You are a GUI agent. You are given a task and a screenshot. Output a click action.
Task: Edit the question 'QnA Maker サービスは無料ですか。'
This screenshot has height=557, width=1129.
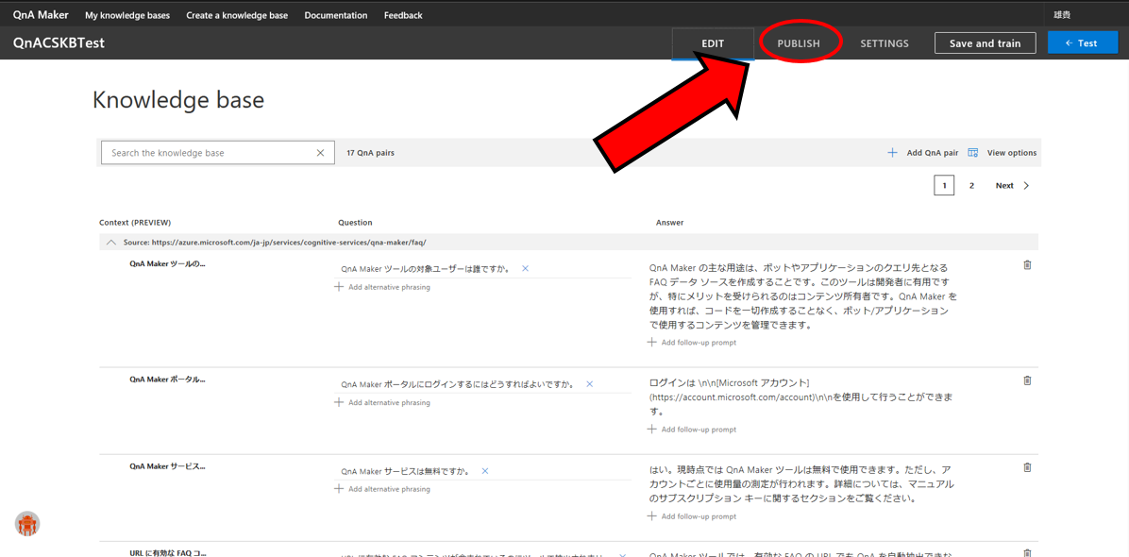pyautogui.click(x=405, y=471)
